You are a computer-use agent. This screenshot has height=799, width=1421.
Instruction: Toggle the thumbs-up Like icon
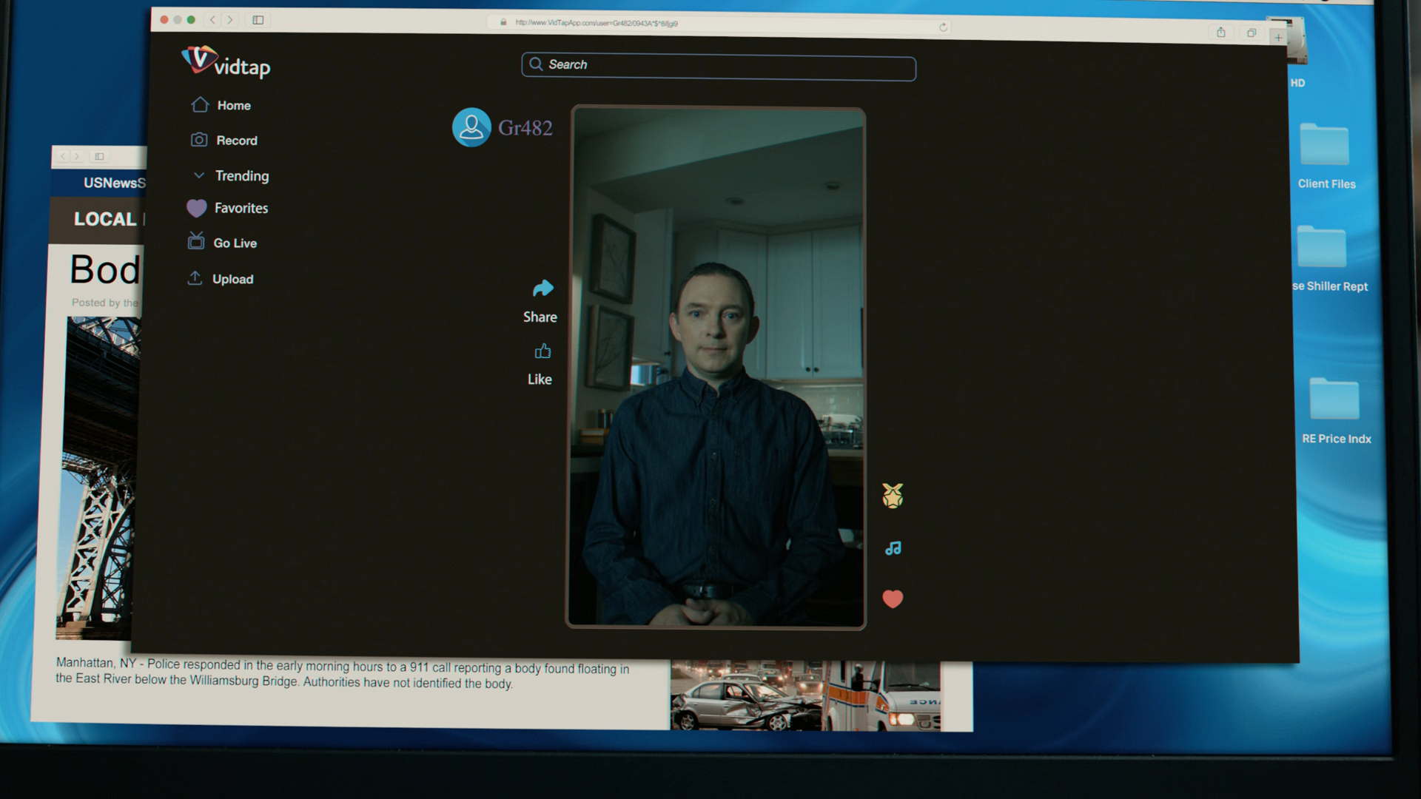(542, 351)
